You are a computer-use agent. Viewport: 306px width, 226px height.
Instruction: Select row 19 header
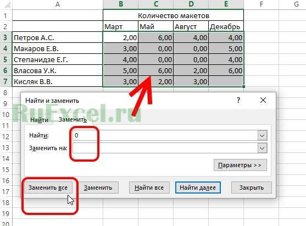(6, 213)
